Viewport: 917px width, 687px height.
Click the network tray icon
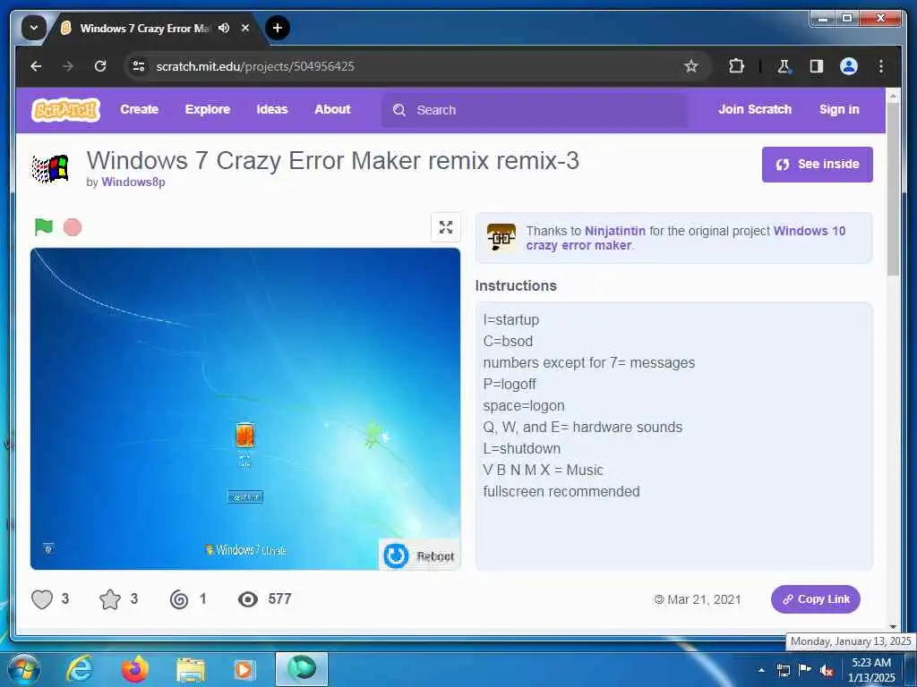click(x=783, y=670)
